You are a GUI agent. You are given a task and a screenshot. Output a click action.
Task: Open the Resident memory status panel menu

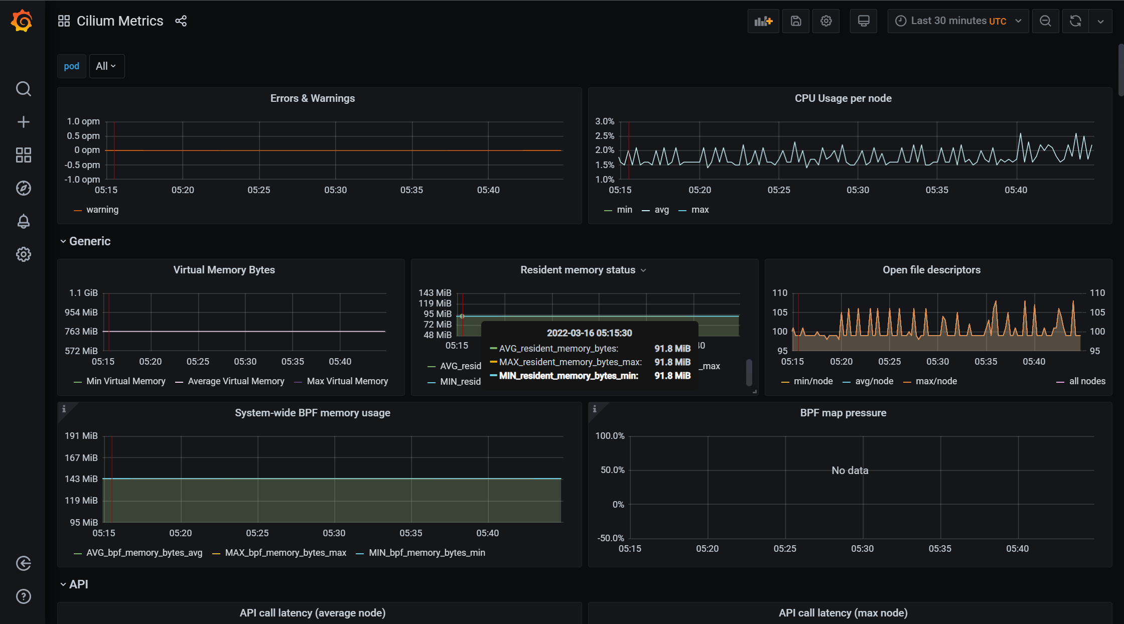[584, 270]
